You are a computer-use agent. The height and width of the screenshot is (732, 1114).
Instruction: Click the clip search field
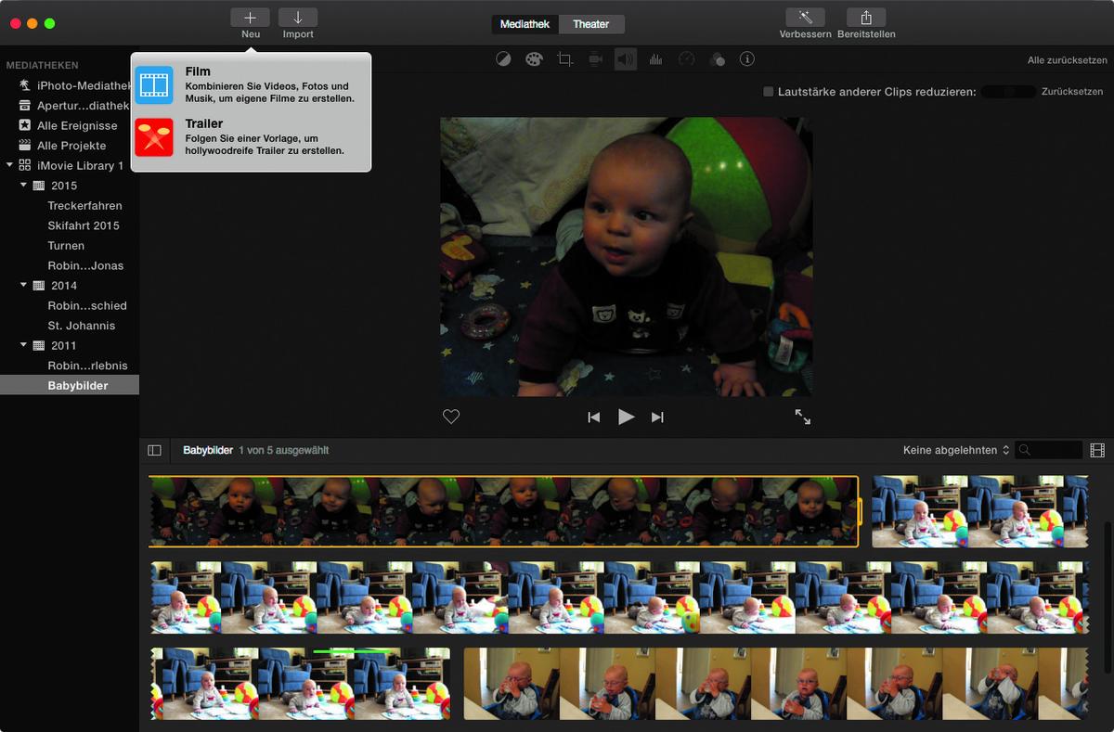(x=1049, y=450)
